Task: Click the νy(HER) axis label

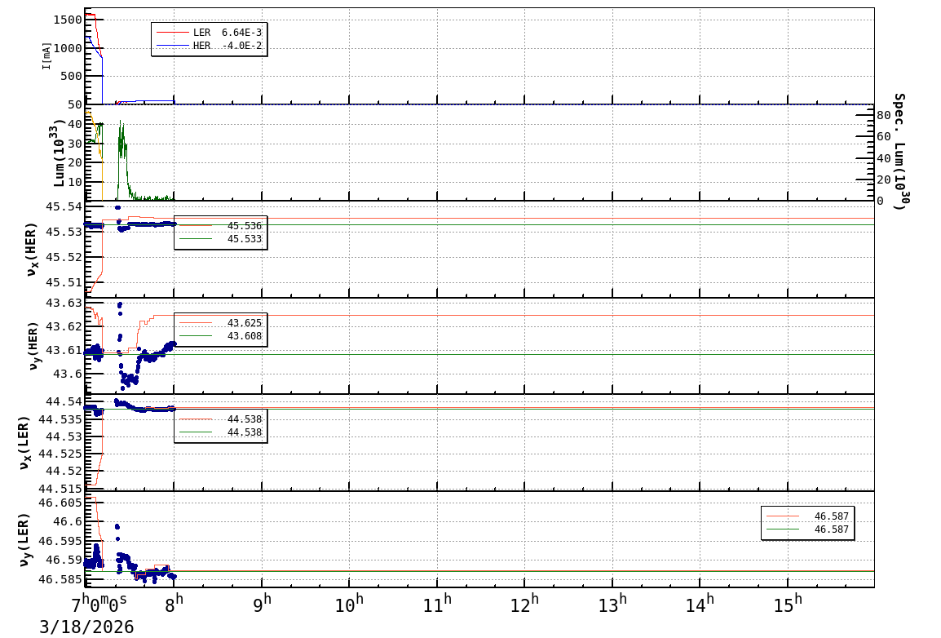Action: tap(33, 346)
